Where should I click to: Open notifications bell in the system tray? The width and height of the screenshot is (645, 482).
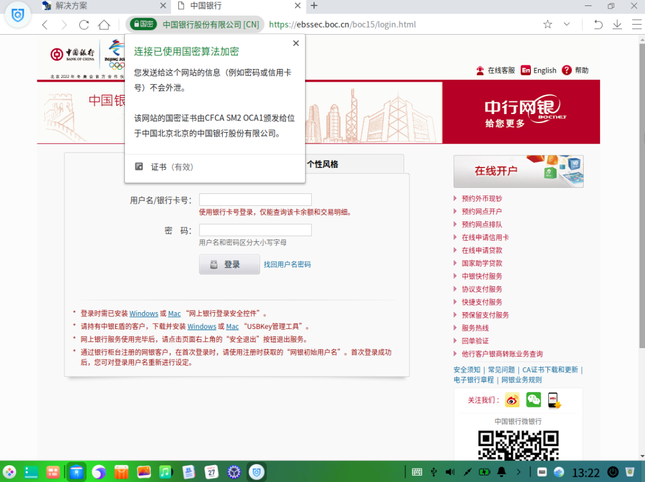pyautogui.click(x=501, y=472)
